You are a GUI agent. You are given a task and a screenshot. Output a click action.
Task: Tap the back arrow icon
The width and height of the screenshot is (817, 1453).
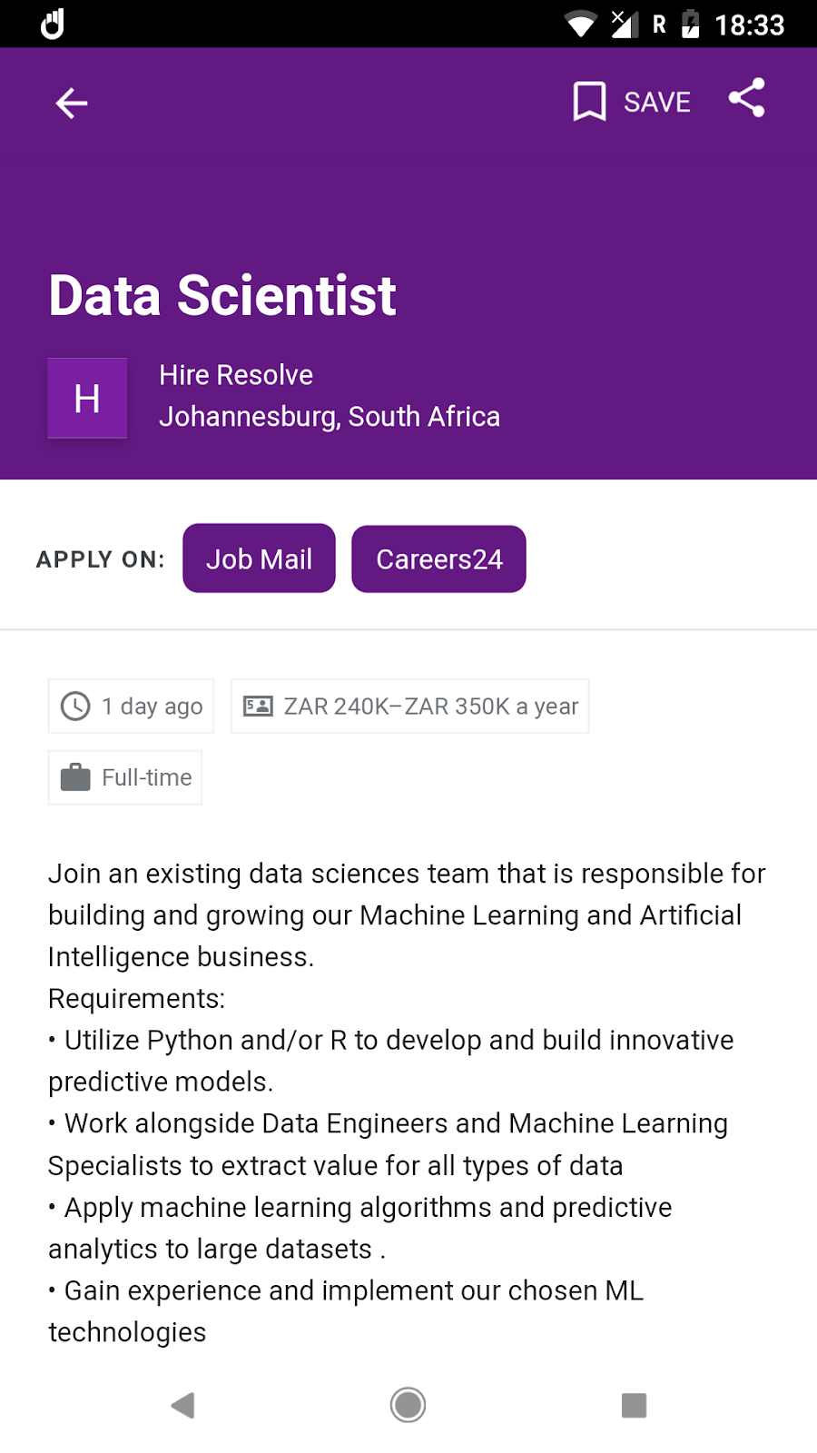click(x=72, y=103)
